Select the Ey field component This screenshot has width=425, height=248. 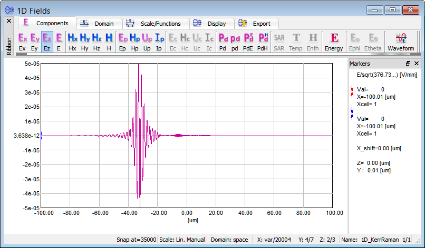35,42
